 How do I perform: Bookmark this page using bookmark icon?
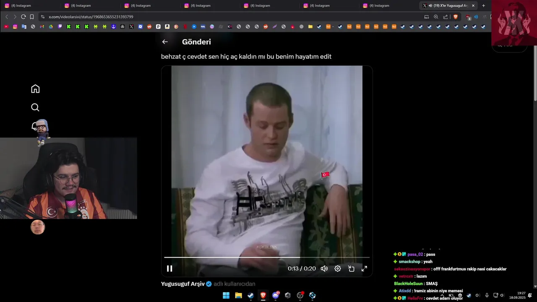pos(32,17)
